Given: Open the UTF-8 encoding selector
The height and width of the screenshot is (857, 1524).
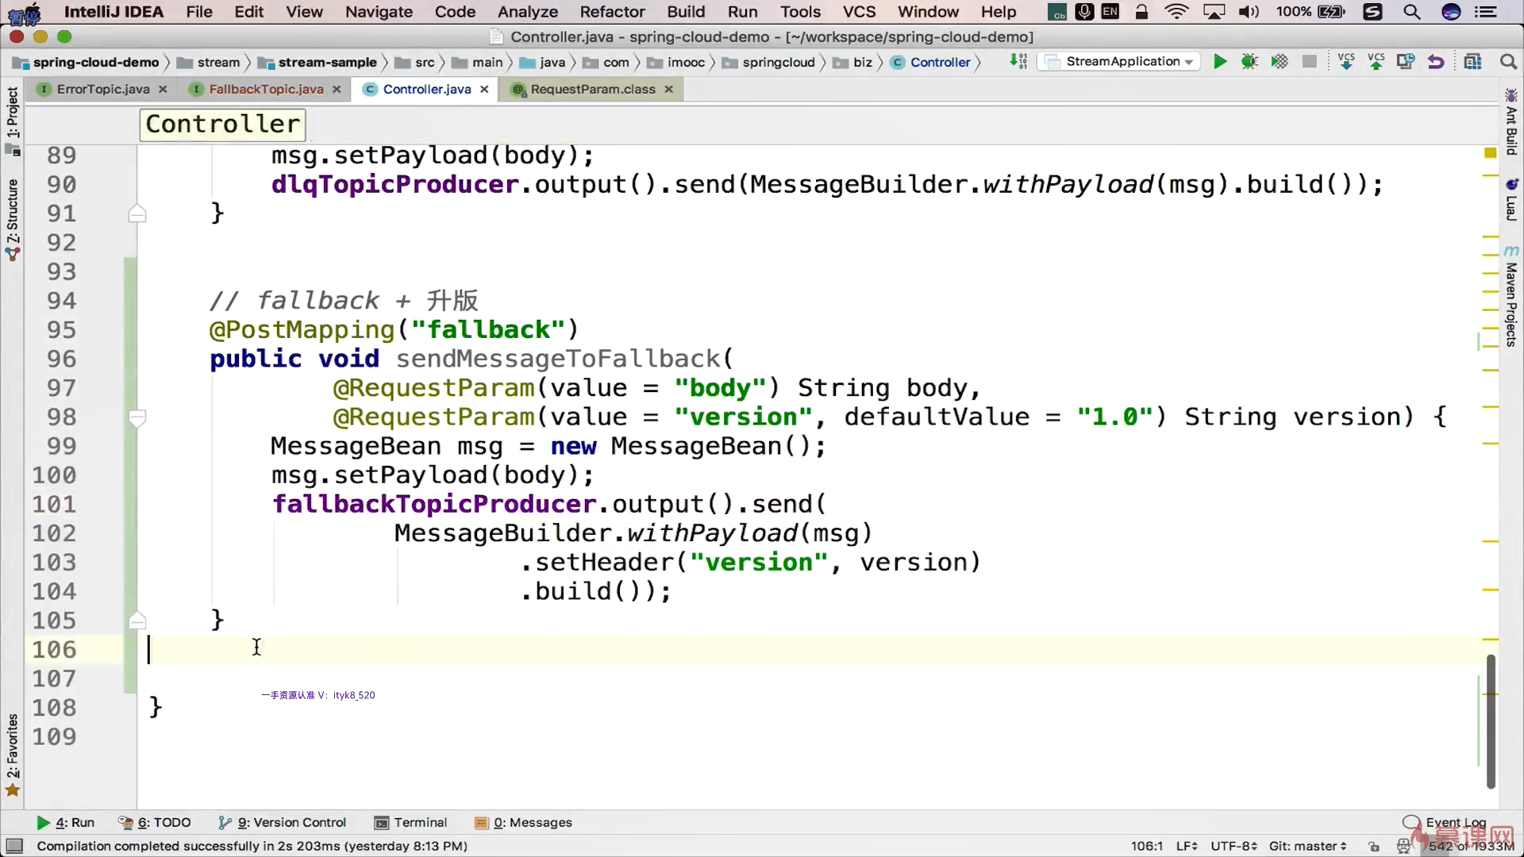Looking at the screenshot, I should tap(1233, 846).
